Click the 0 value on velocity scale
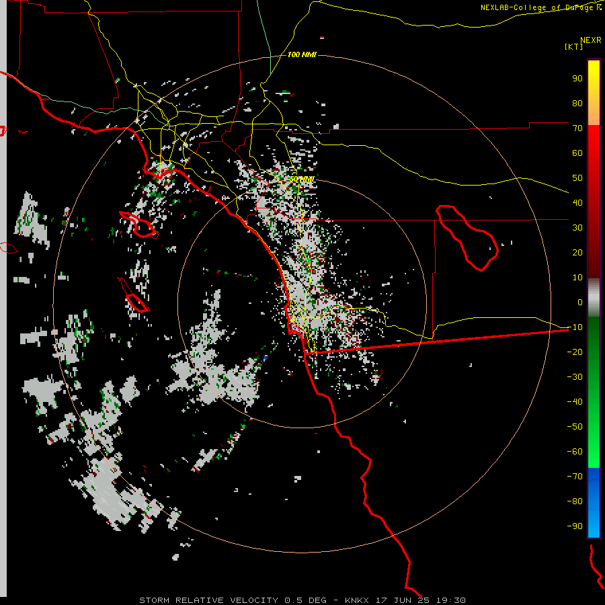This screenshot has width=605, height=605. pos(580,302)
